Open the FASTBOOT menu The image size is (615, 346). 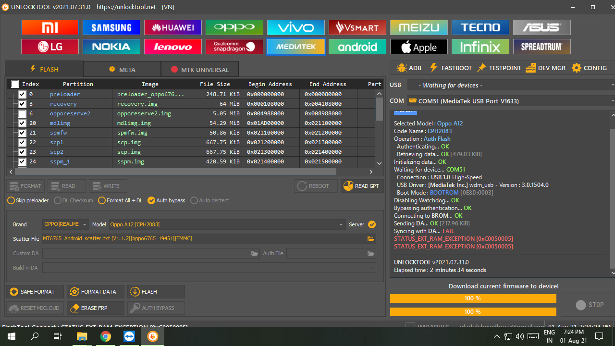point(450,68)
